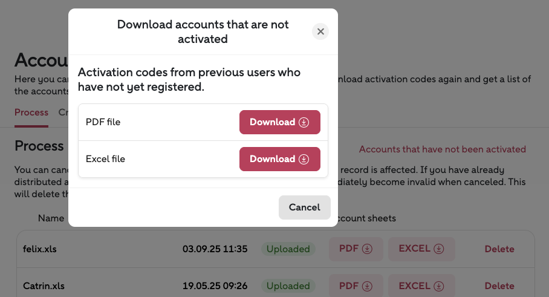Click the download icon for PDF file
Viewport: 549px width, 297px height.
[304, 122]
